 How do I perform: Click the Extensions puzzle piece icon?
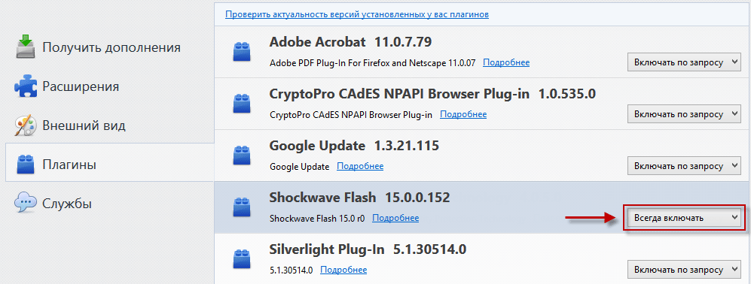point(26,86)
